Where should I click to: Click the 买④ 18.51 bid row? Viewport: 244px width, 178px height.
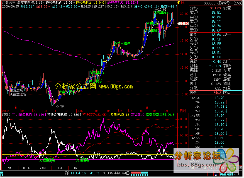click(216, 53)
